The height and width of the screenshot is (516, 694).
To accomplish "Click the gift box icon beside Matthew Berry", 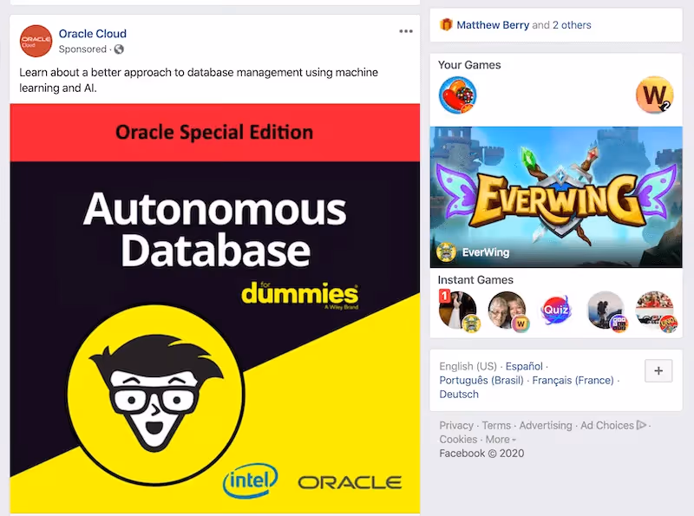I will pos(443,25).
